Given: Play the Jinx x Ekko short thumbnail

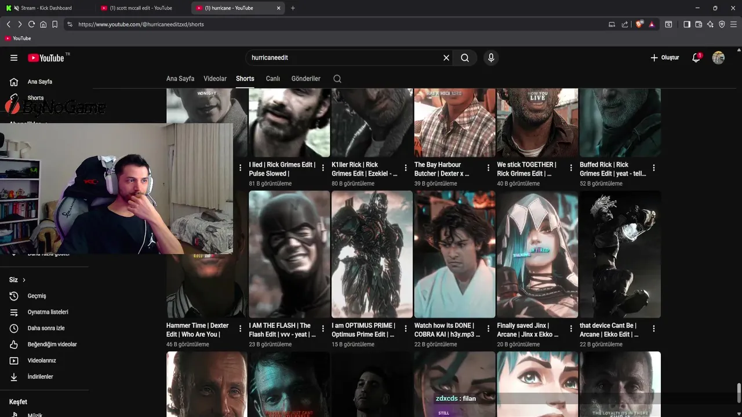Looking at the screenshot, I should [537, 254].
